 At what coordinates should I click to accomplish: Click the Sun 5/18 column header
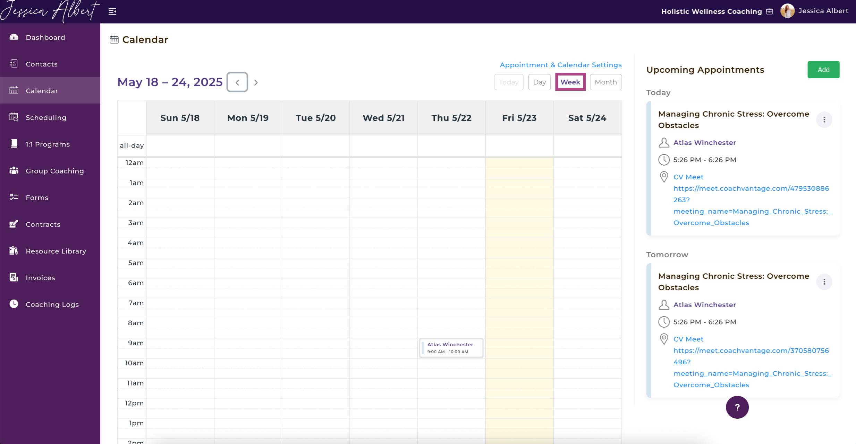pos(180,118)
